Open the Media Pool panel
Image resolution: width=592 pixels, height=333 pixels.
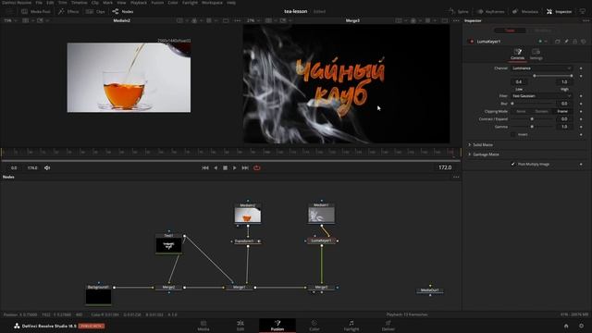point(36,12)
